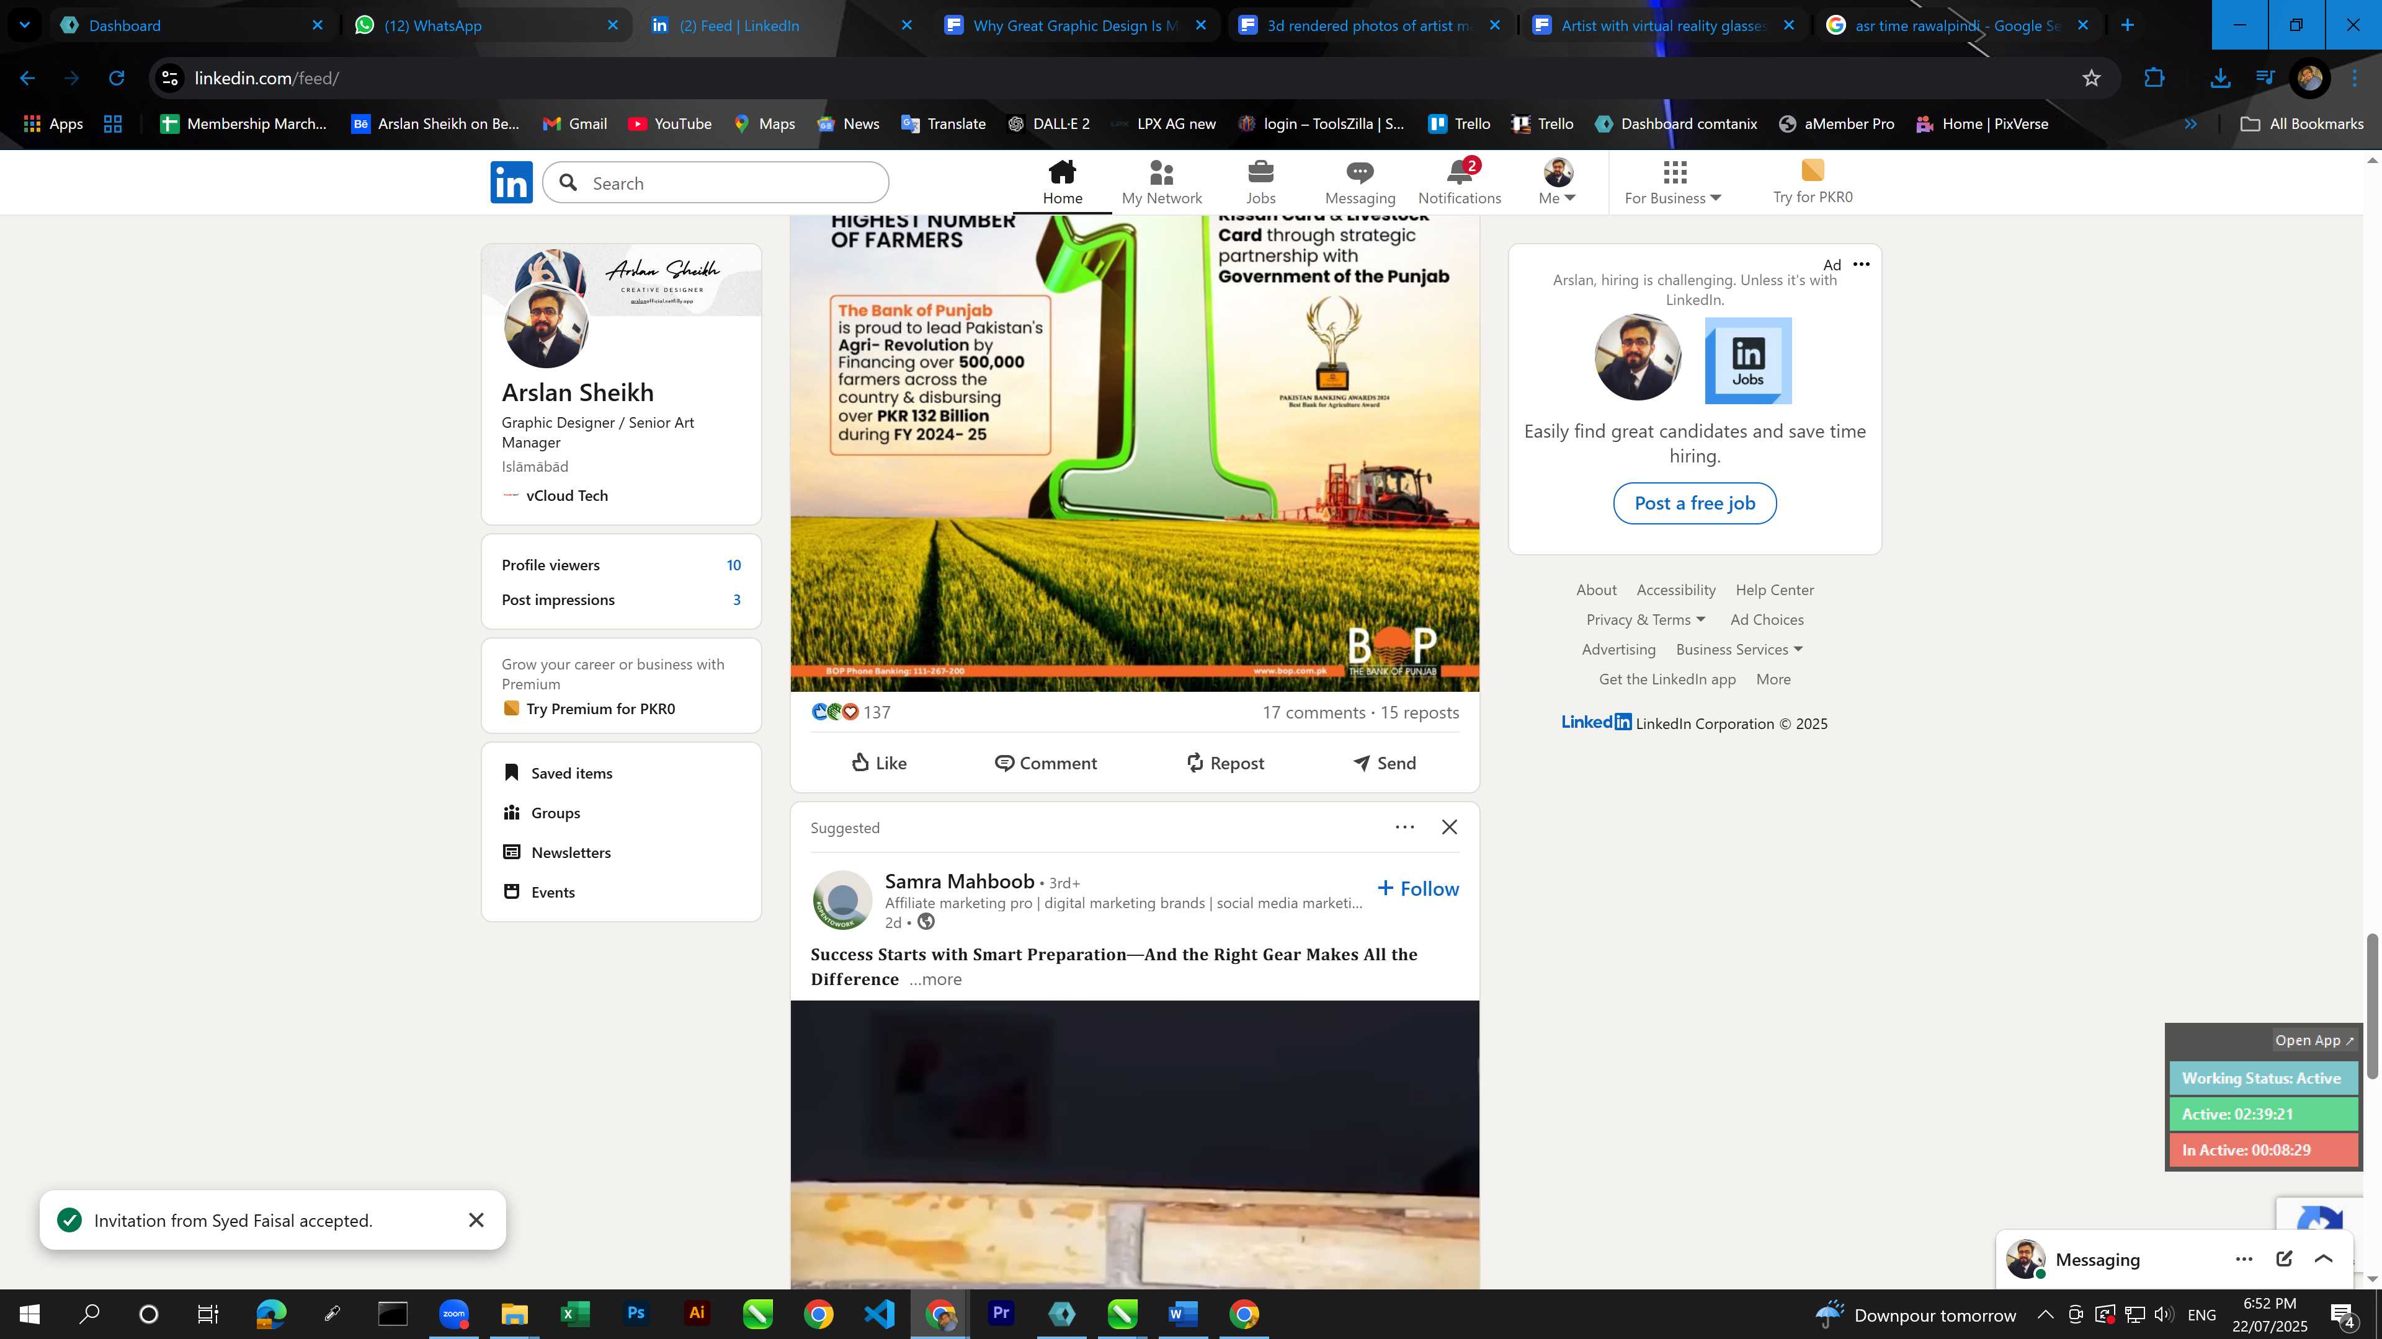Show more bookmarks chevron
The image size is (2382, 1339).
point(2190,124)
